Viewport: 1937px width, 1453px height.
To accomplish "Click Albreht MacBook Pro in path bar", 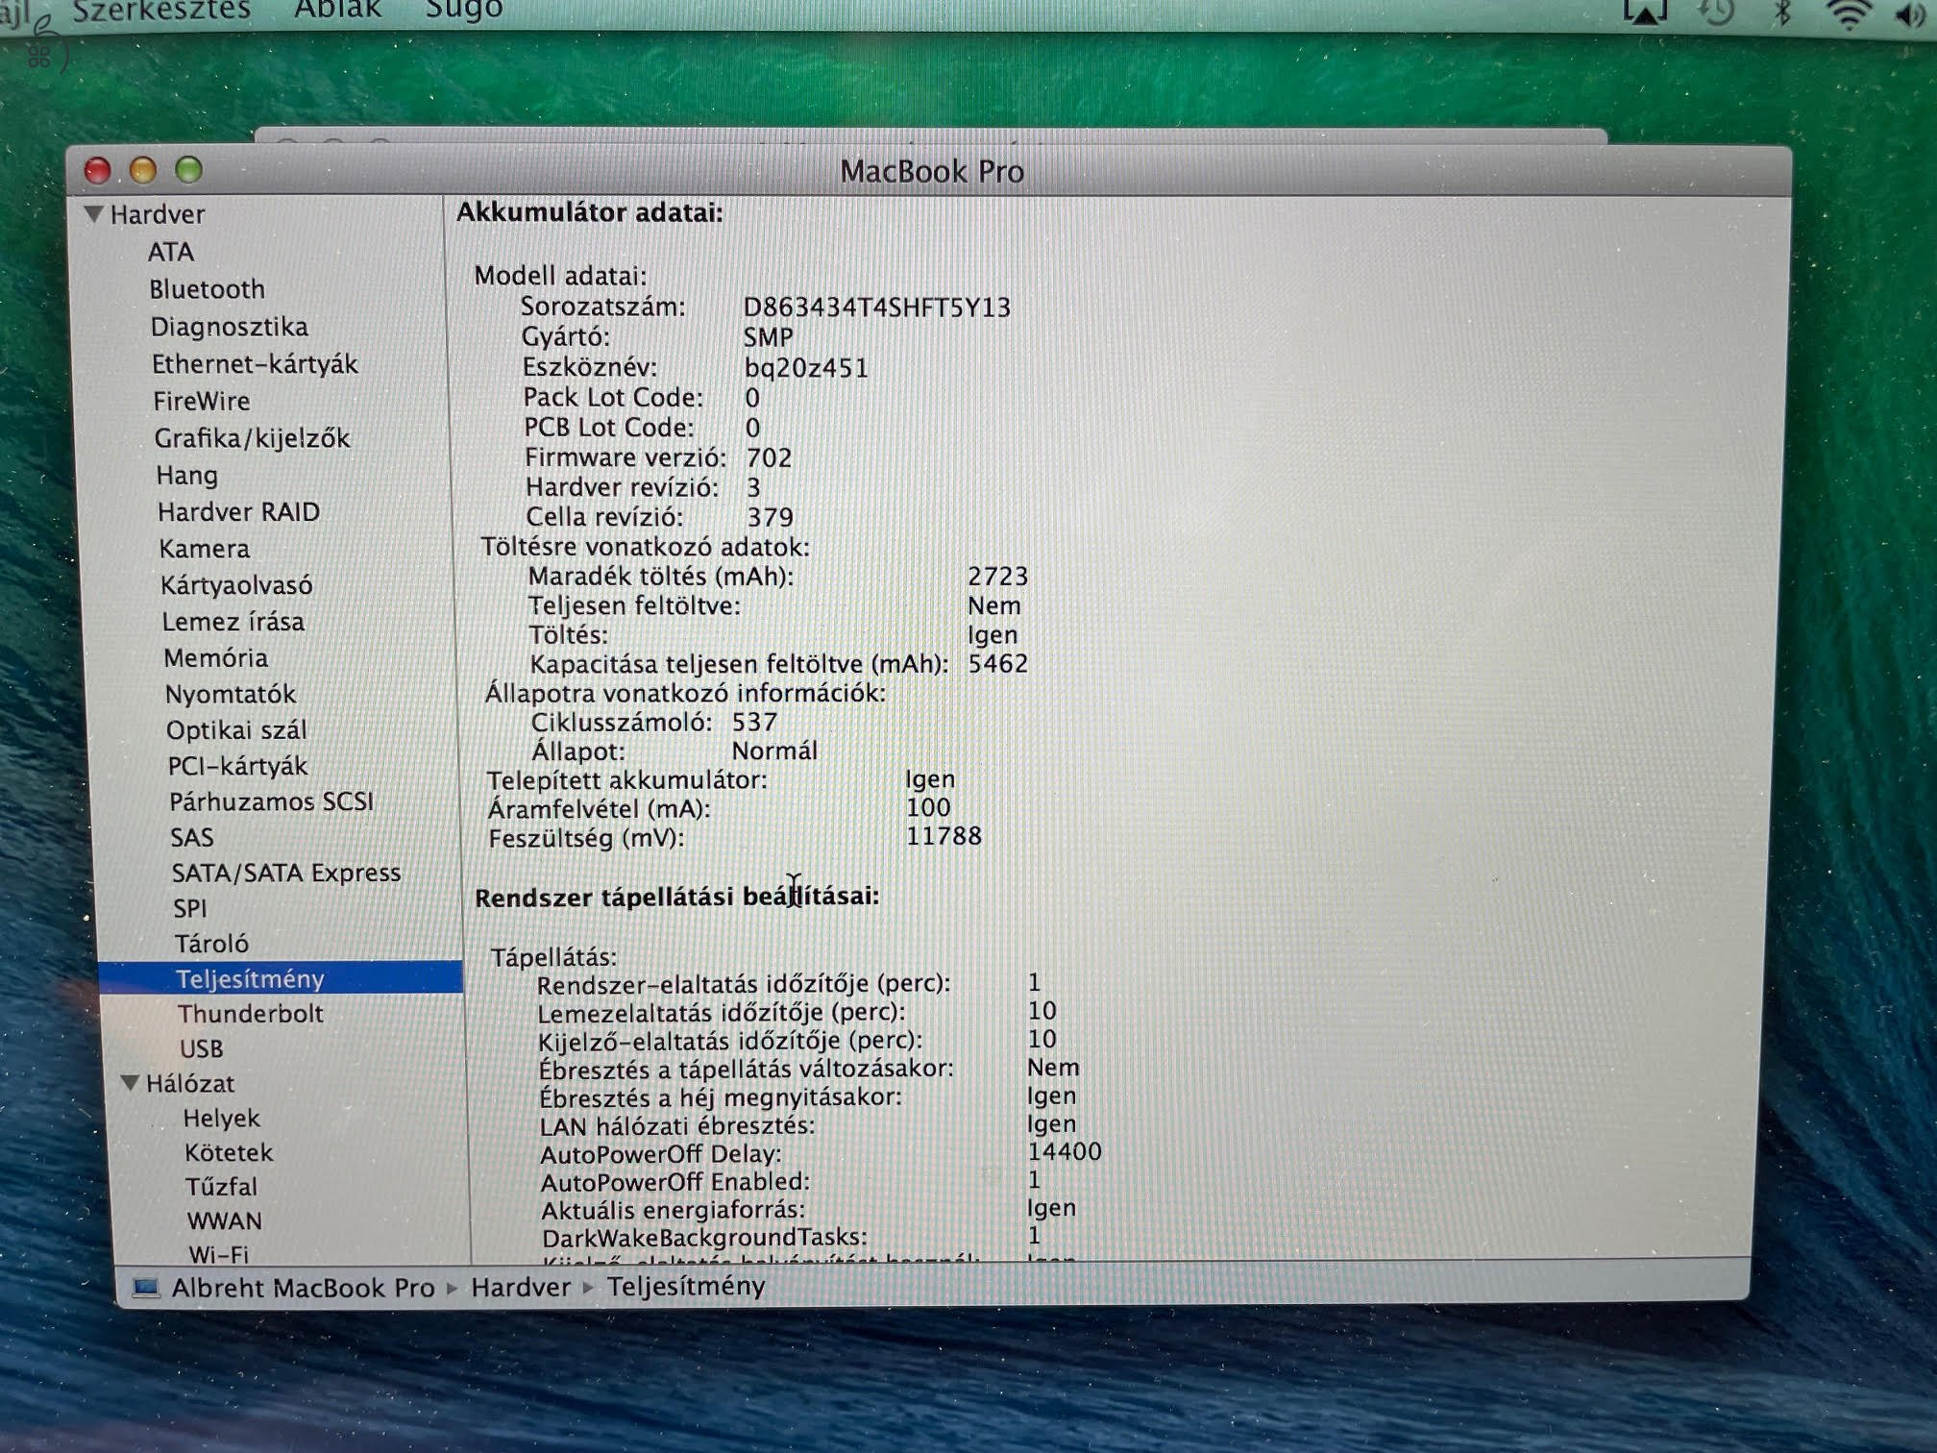I will [x=303, y=1288].
